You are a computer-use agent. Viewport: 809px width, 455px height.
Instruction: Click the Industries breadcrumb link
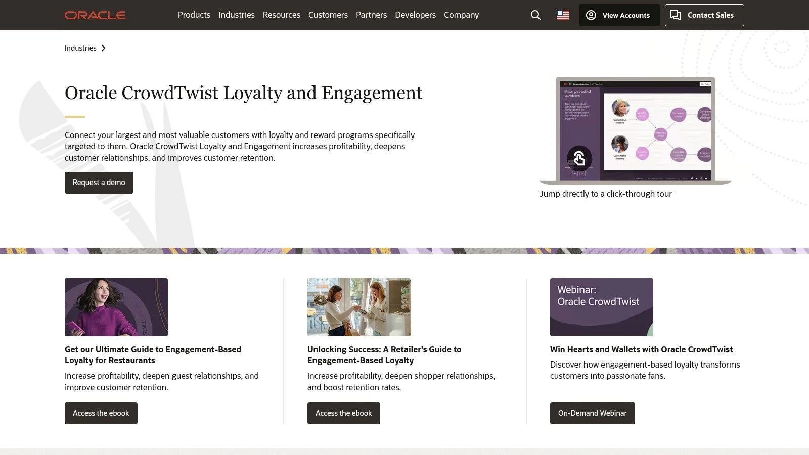(x=80, y=48)
